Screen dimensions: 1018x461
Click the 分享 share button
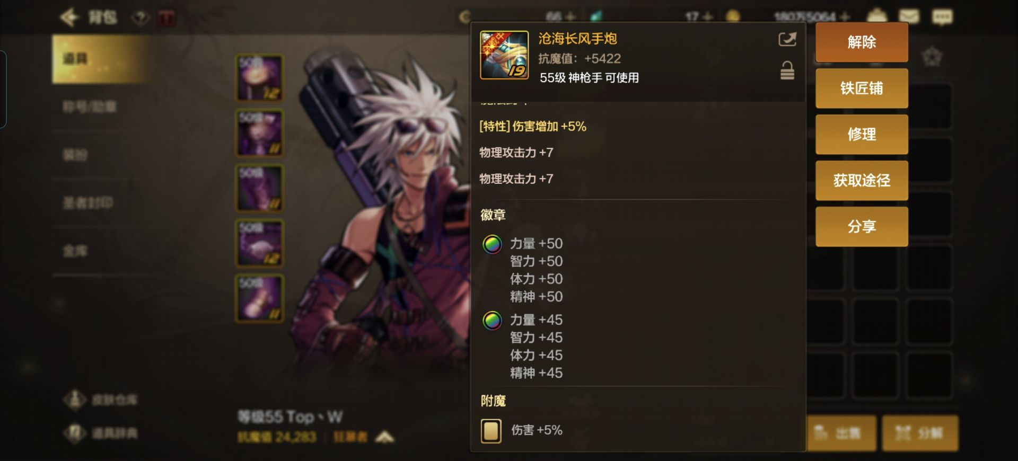tap(862, 227)
